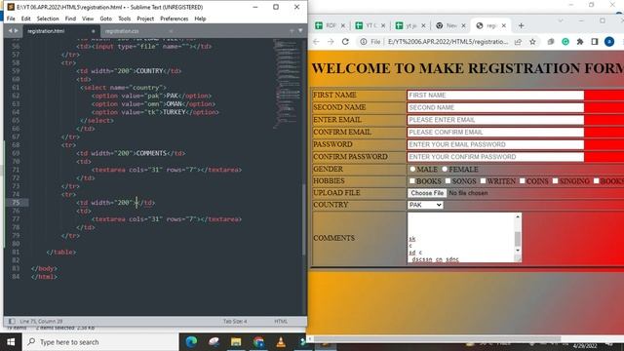Change the HTML syntax selector in status bar
The width and height of the screenshot is (624, 351).
click(x=281, y=321)
